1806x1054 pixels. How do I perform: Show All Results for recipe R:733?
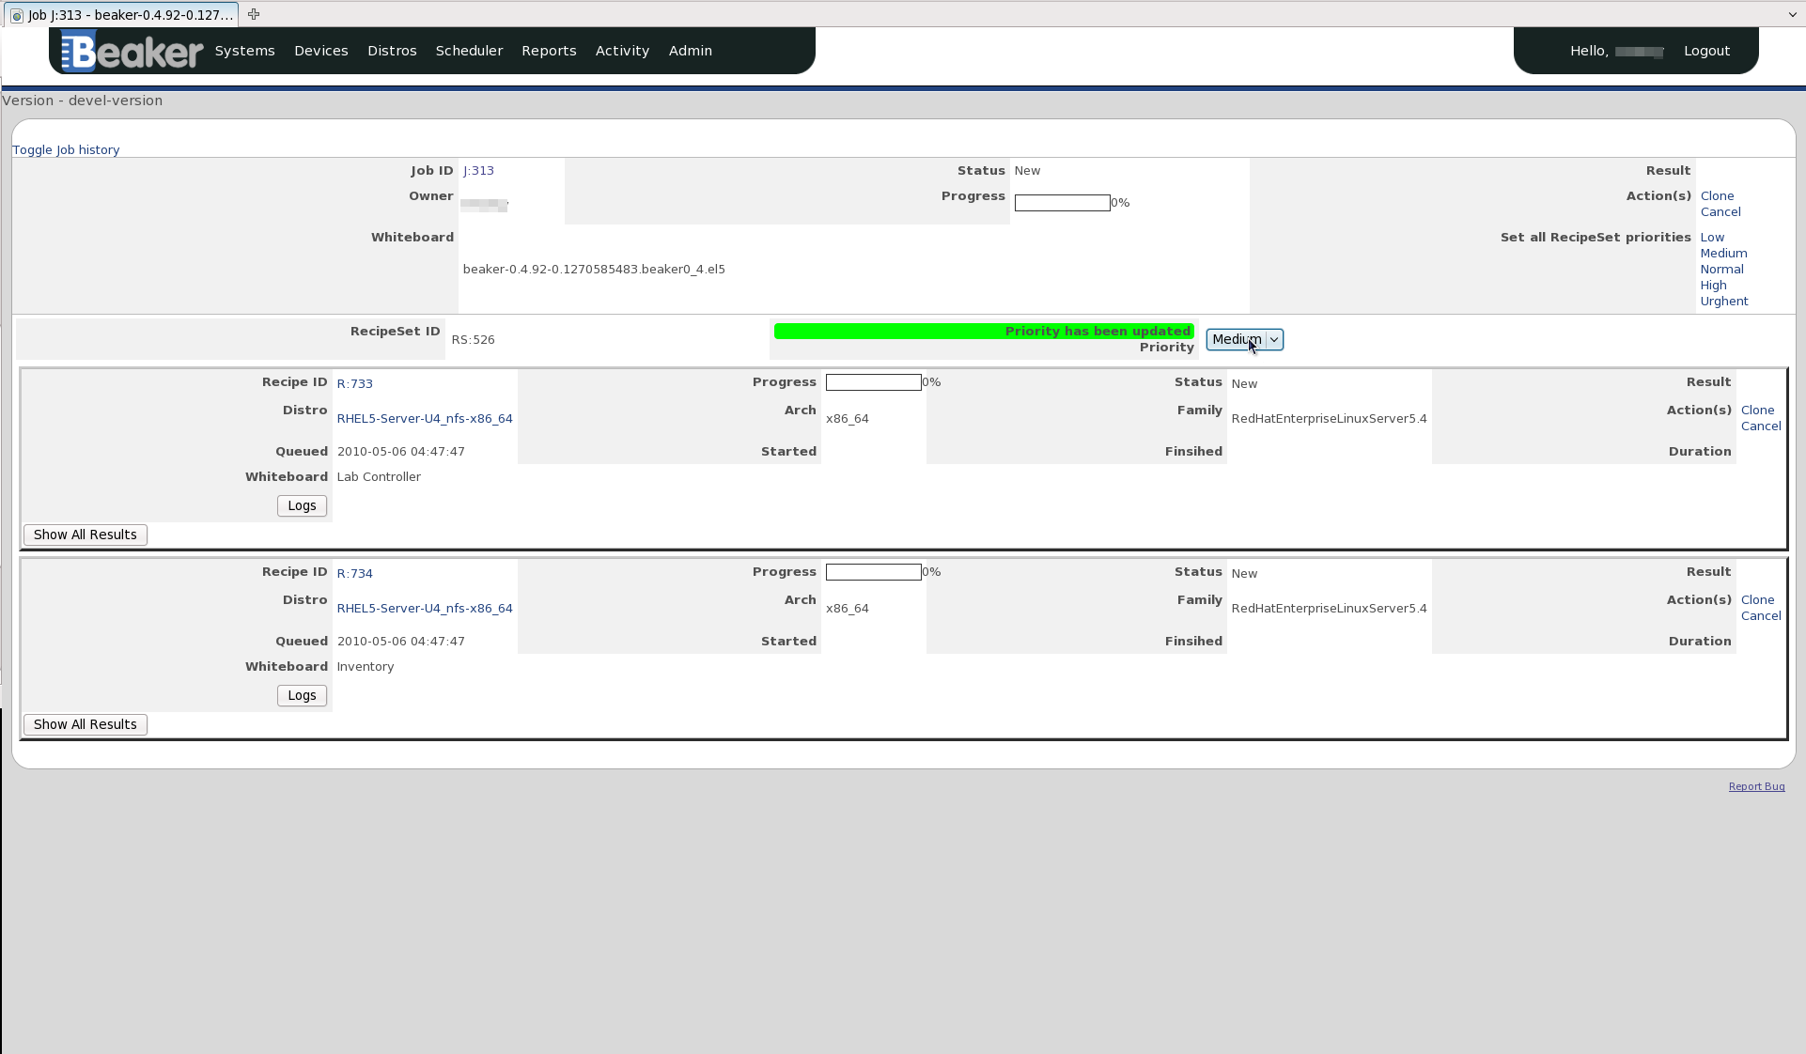86,535
